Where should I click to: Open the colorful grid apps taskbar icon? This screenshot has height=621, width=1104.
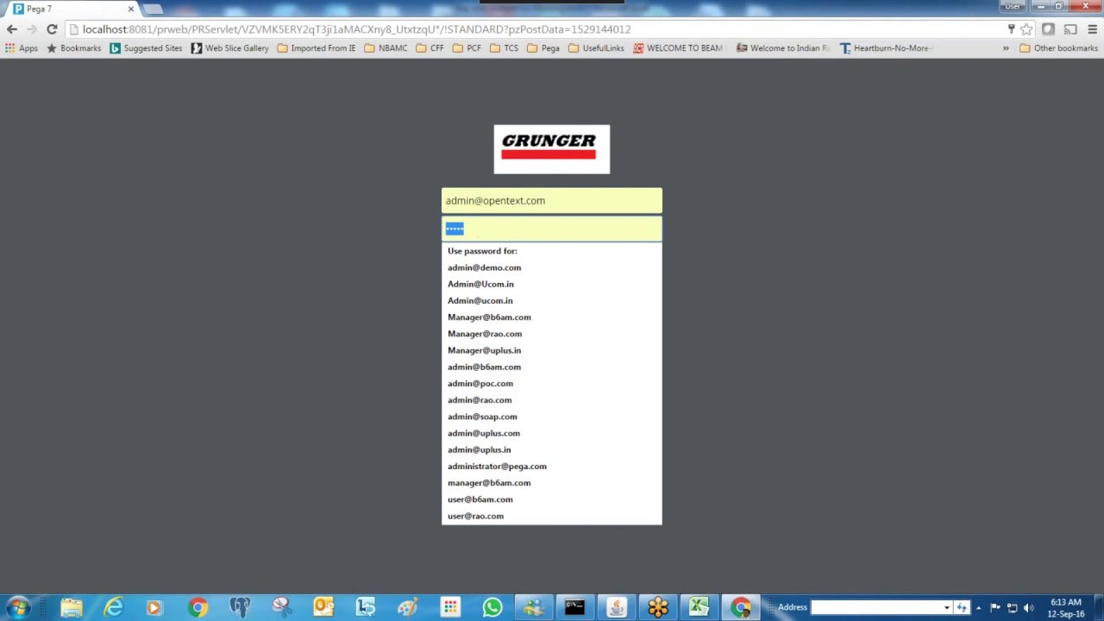coord(449,607)
